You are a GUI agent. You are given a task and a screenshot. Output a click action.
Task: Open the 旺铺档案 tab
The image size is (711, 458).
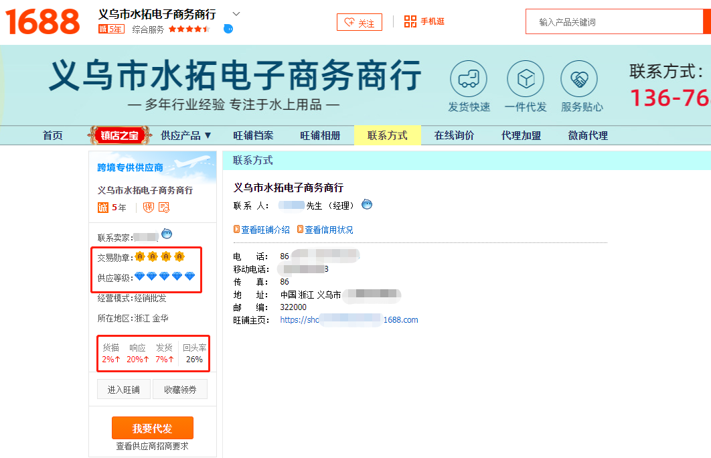pos(253,135)
